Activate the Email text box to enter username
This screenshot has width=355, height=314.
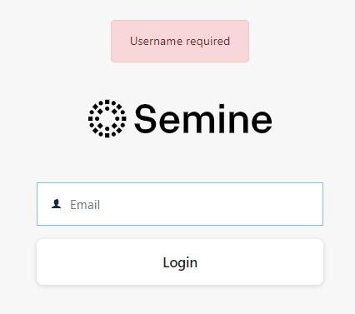click(x=180, y=204)
